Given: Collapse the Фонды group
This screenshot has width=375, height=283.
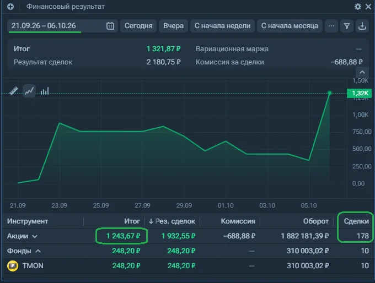Looking at the screenshot, I should (x=38, y=251).
